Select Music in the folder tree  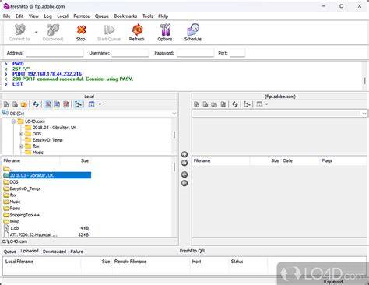(x=38, y=153)
